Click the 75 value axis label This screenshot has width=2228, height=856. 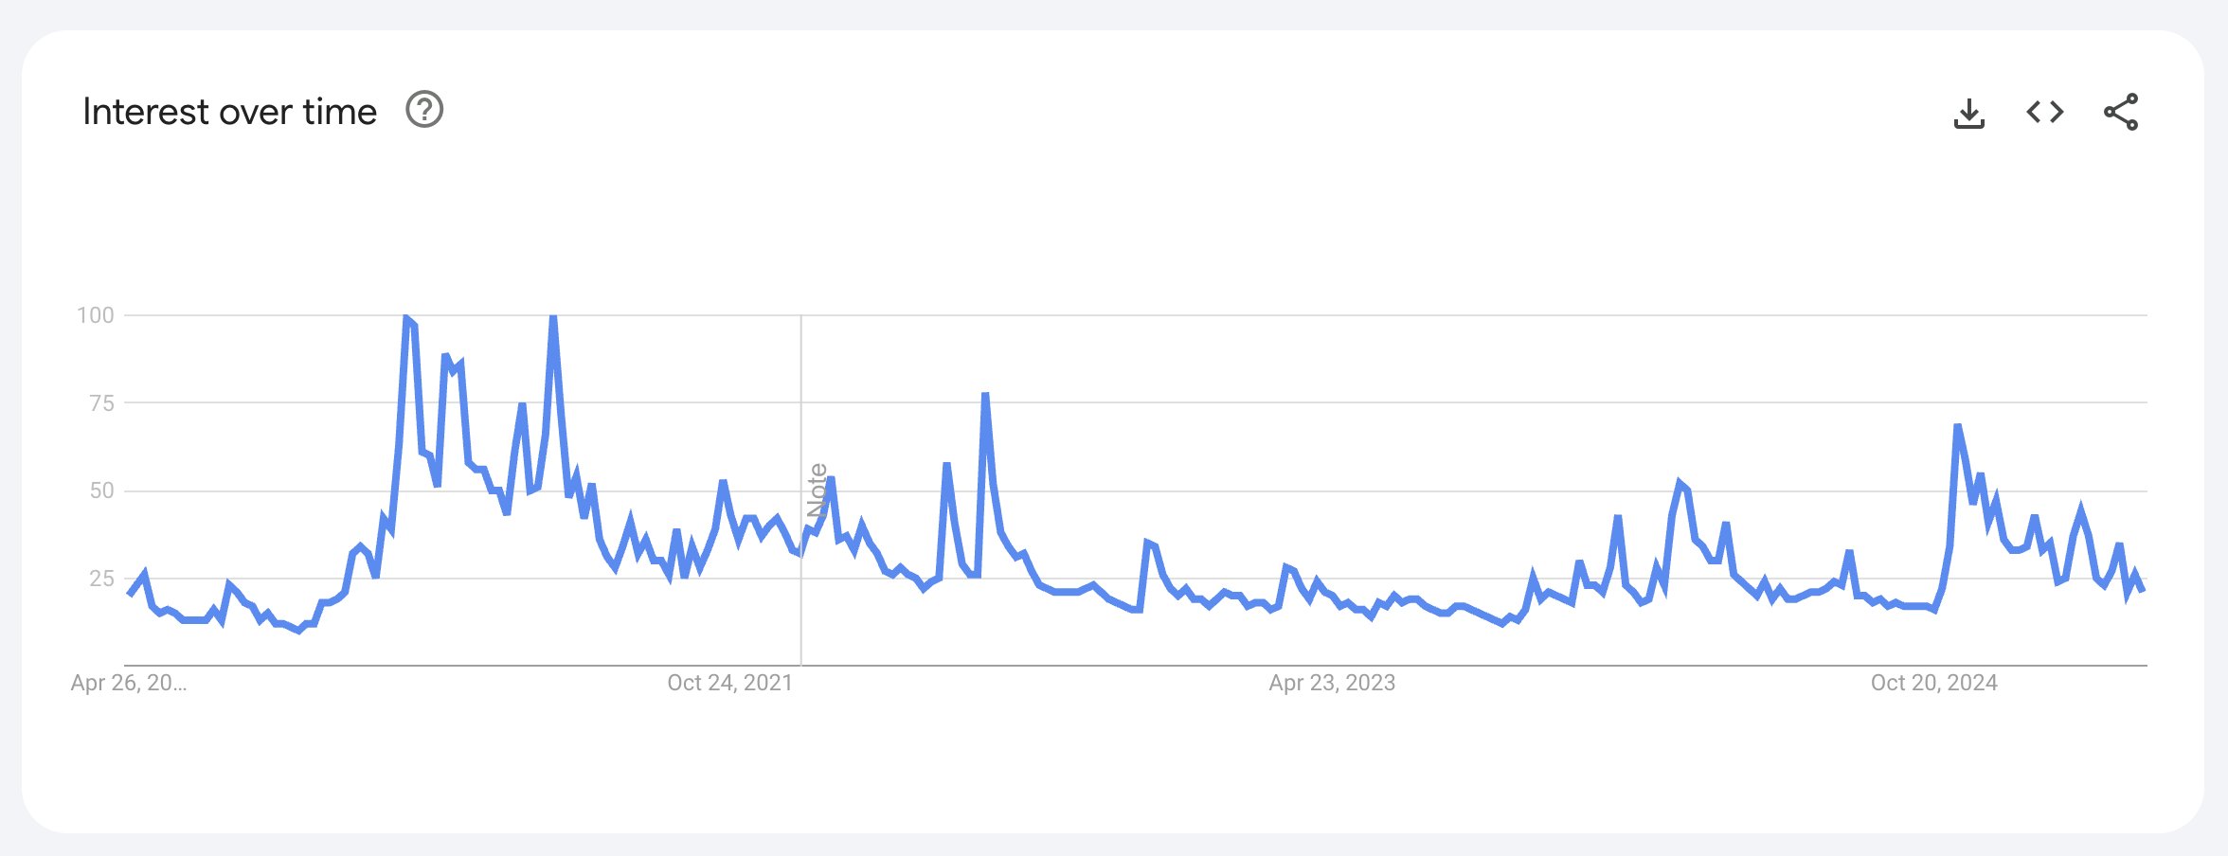(101, 403)
